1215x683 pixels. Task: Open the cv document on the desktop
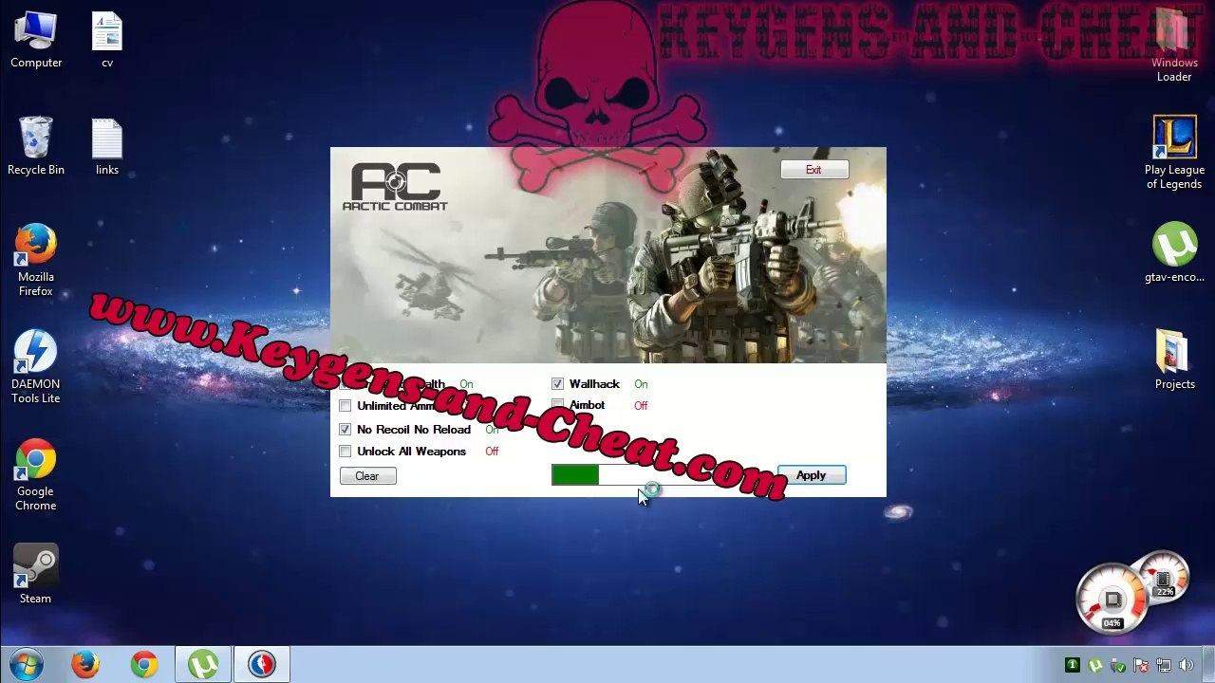[x=107, y=40]
